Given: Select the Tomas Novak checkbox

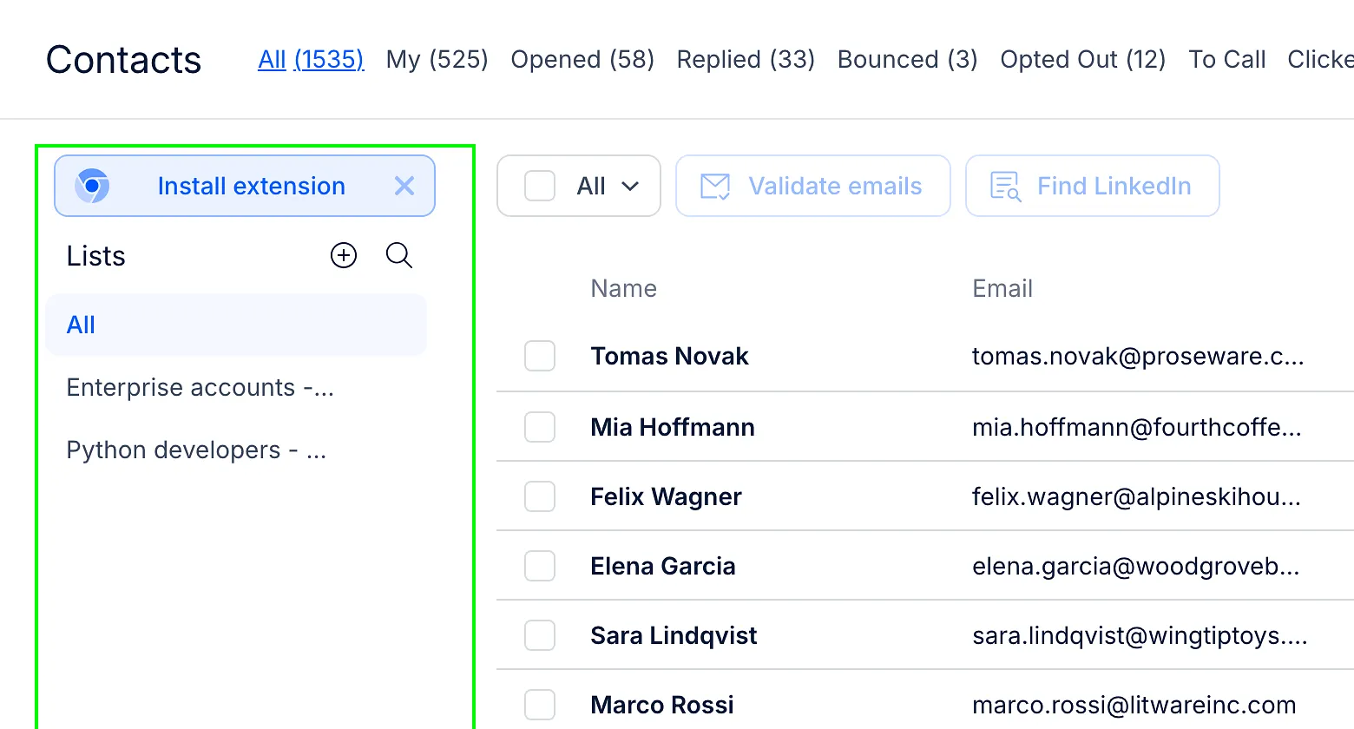Looking at the screenshot, I should [x=540, y=356].
